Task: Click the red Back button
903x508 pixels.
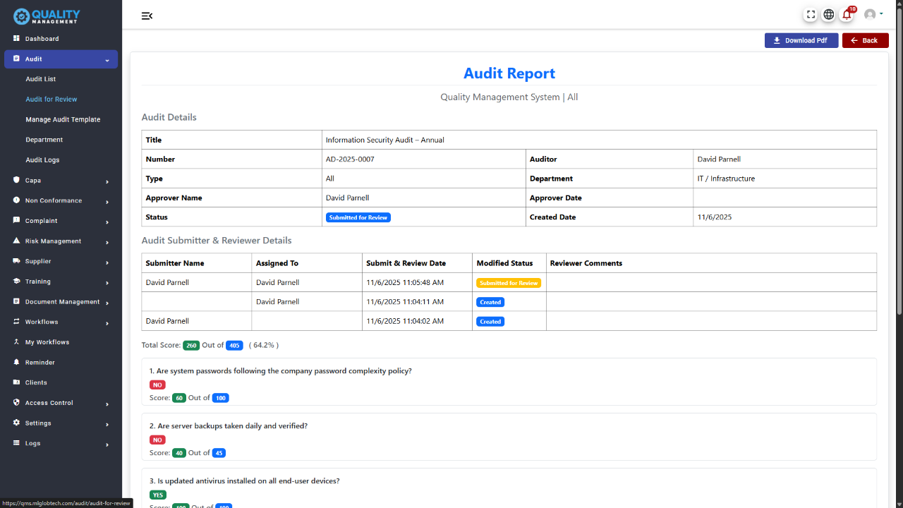Action: [x=865, y=40]
